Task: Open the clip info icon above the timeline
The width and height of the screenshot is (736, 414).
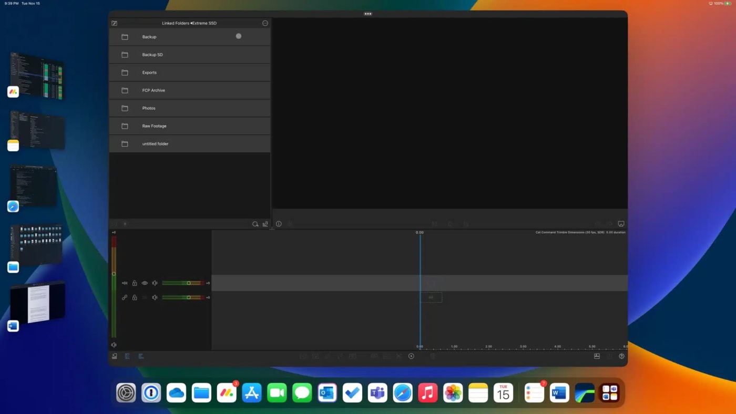Action: click(x=279, y=223)
